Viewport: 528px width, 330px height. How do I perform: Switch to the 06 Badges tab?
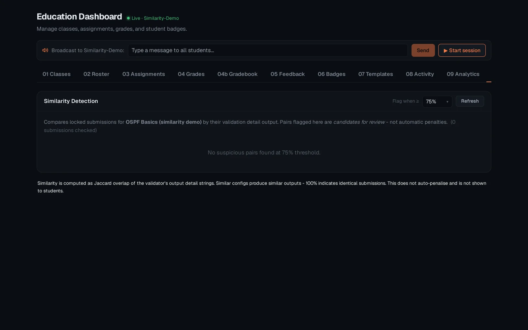[x=331, y=74]
